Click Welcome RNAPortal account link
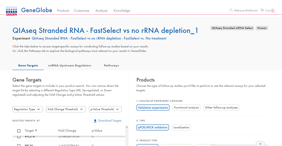 pyautogui.click(x=246, y=11)
